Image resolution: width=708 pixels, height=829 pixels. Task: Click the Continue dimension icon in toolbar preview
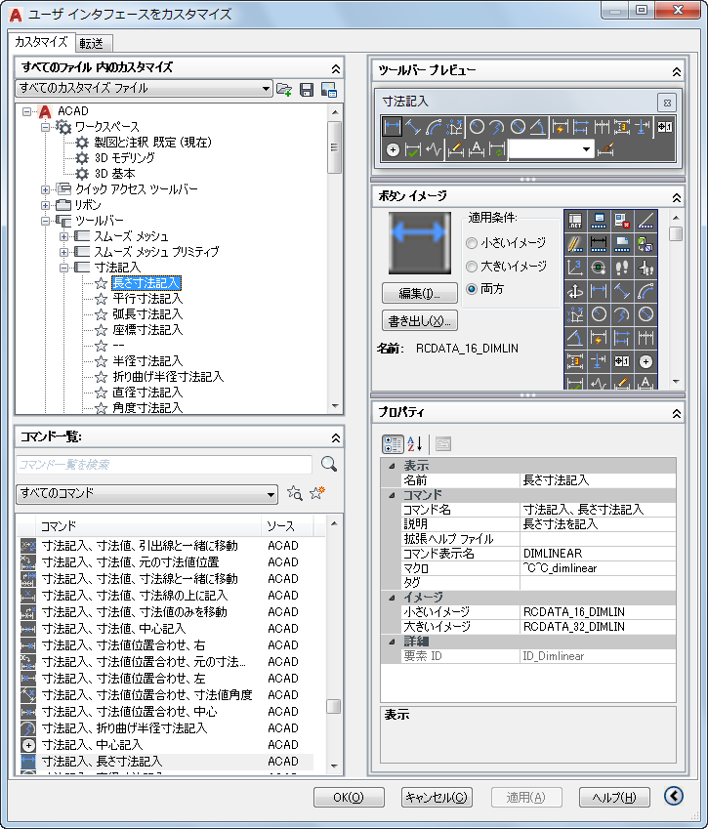602,127
